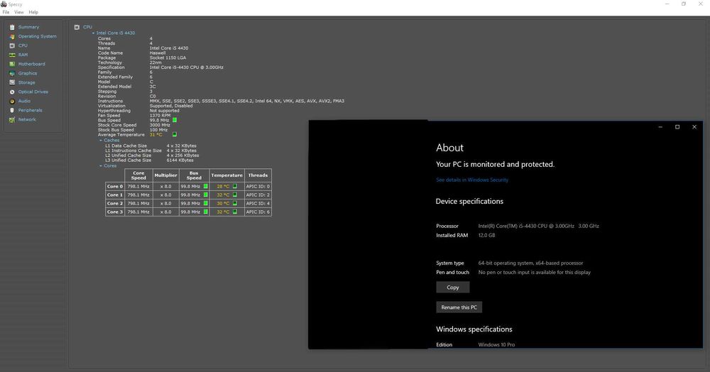The height and width of the screenshot is (372, 710).
Task: Click the Multiplier column header
Action: click(165, 175)
